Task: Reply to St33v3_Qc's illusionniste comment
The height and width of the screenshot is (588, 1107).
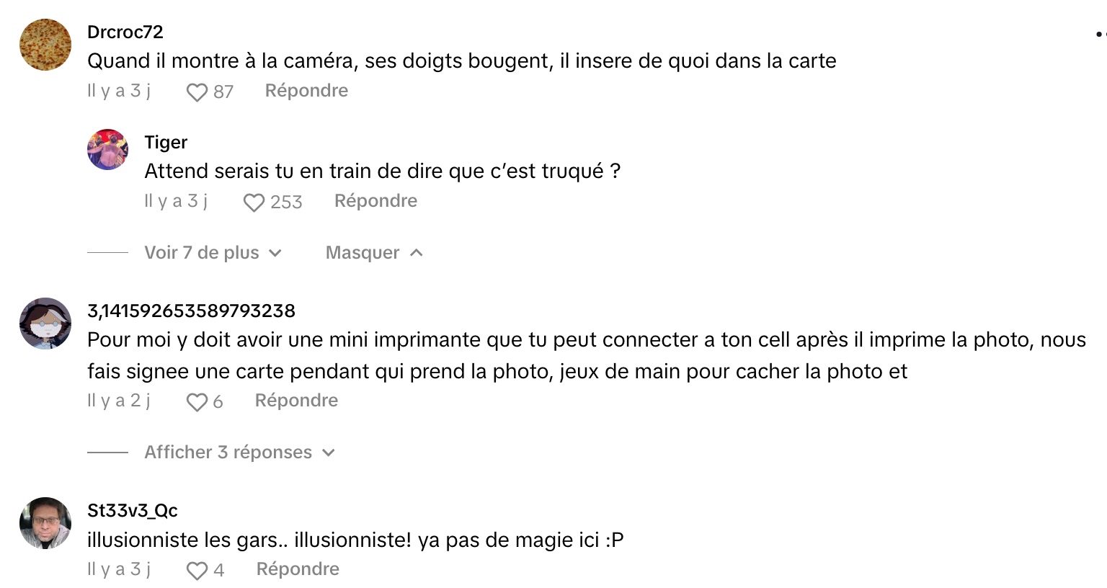Action: coord(298,569)
